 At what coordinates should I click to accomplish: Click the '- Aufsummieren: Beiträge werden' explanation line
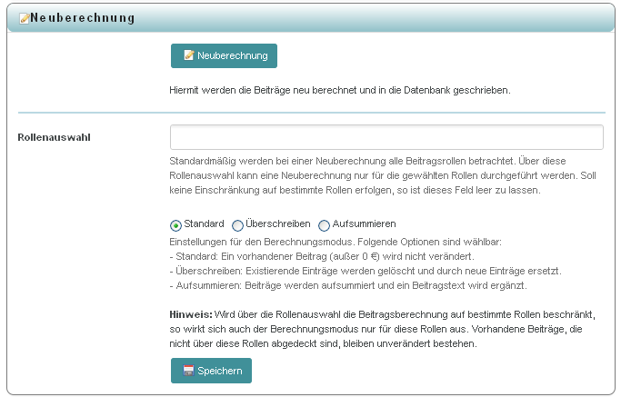click(x=348, y=285)
